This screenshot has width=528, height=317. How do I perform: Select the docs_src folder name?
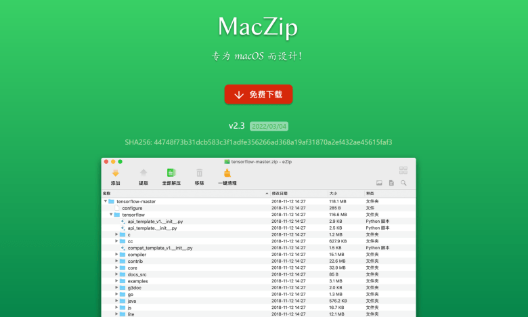coord(137,274)
